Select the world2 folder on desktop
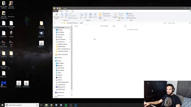 [11, 54]
